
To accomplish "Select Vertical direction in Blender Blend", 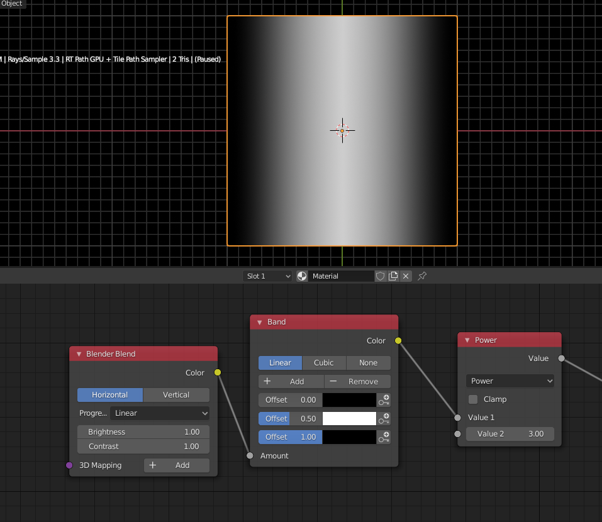I will click(176, 395).
